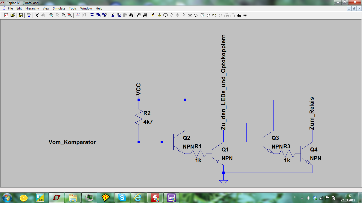Open the Hierarchy menu
Image resolution: width=362 pixels, height=203 pixels.
coord(32,8)
